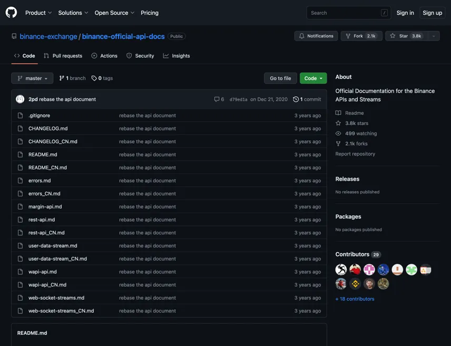Click the Notifications bell button

pos(316,36)
